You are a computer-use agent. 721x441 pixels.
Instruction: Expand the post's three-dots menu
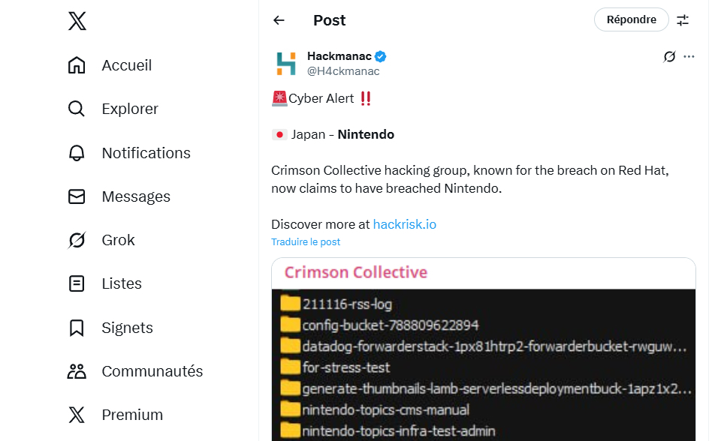tap(689, 56)
